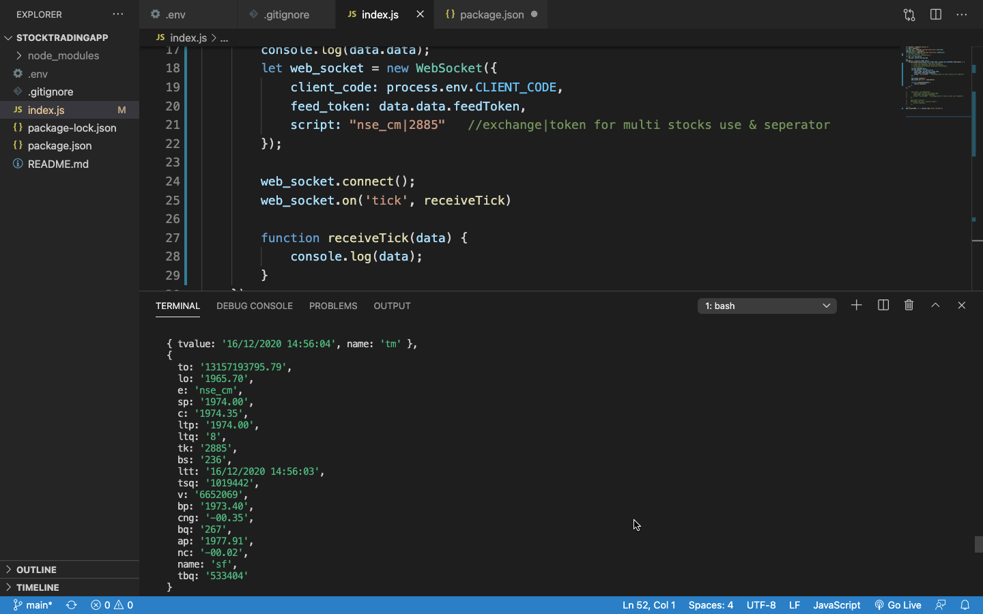Click WebSocket constructor on line 18
Viewport: 983px width, 614px height.
click(449, 68)
